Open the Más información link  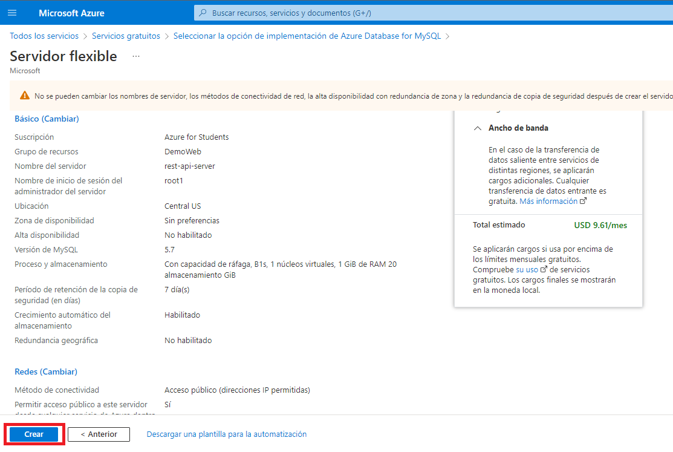tap(548, 201)
